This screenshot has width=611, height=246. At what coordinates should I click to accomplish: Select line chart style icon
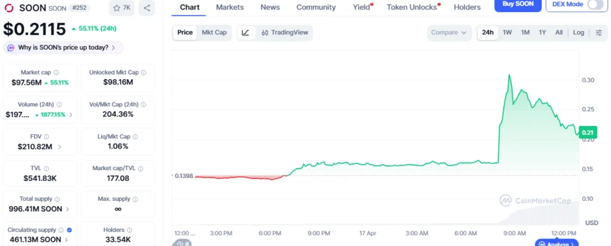click(246, 33)
